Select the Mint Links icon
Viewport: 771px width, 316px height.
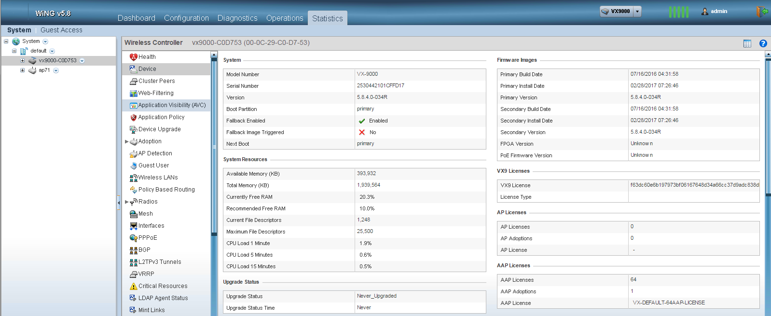pyautogui.click(x=133, y=310)
